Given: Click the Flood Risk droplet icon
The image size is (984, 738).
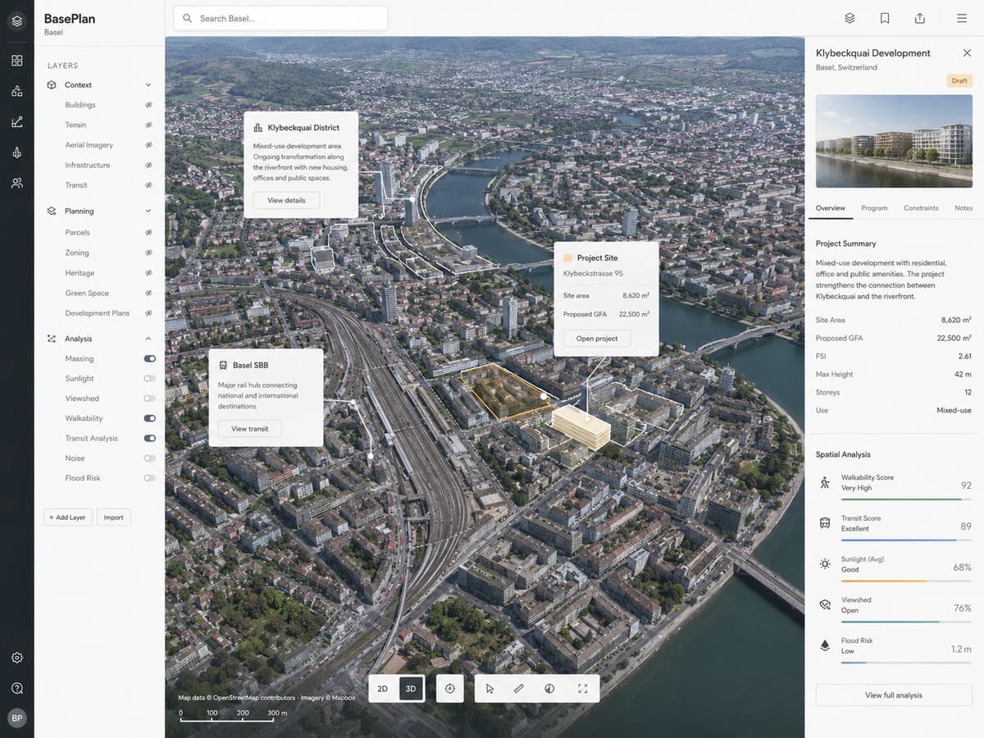Looking at the screenshot, I should (x=825, y=645).
